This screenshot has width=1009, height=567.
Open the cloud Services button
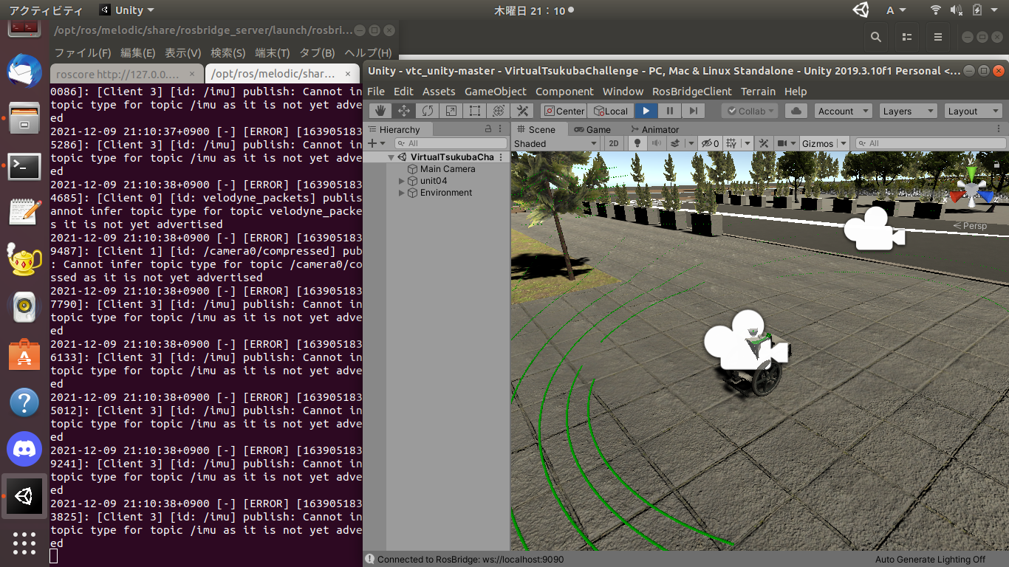[x=796, y=111]
